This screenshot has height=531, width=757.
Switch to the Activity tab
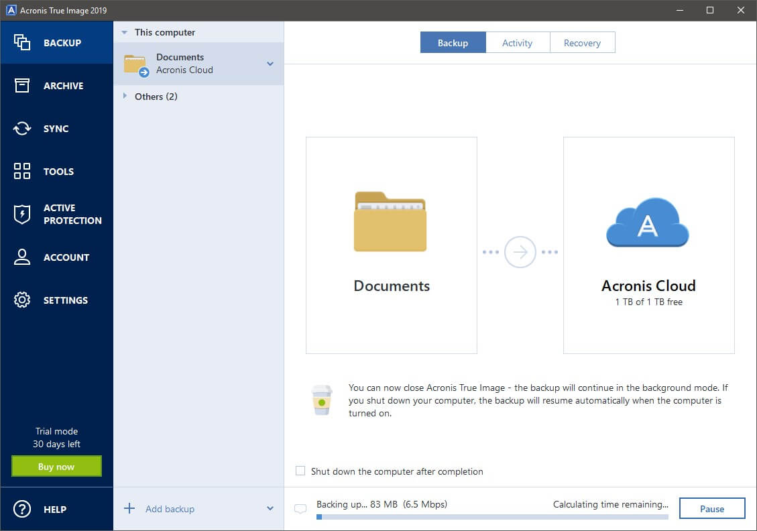pos(517,42)
